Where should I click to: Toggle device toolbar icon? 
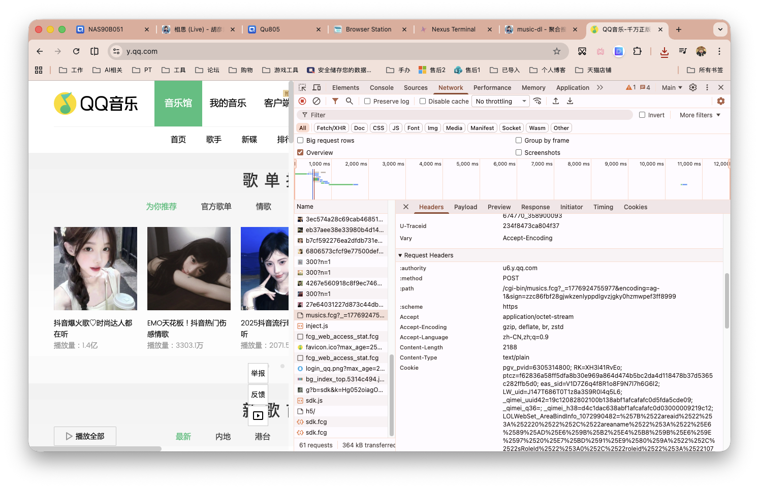(317, 87)
